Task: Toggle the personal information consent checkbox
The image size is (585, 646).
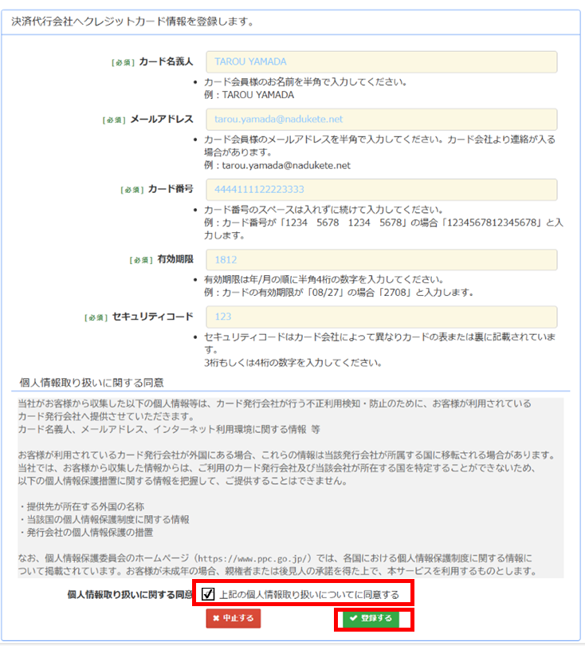Action: (208, 594)
